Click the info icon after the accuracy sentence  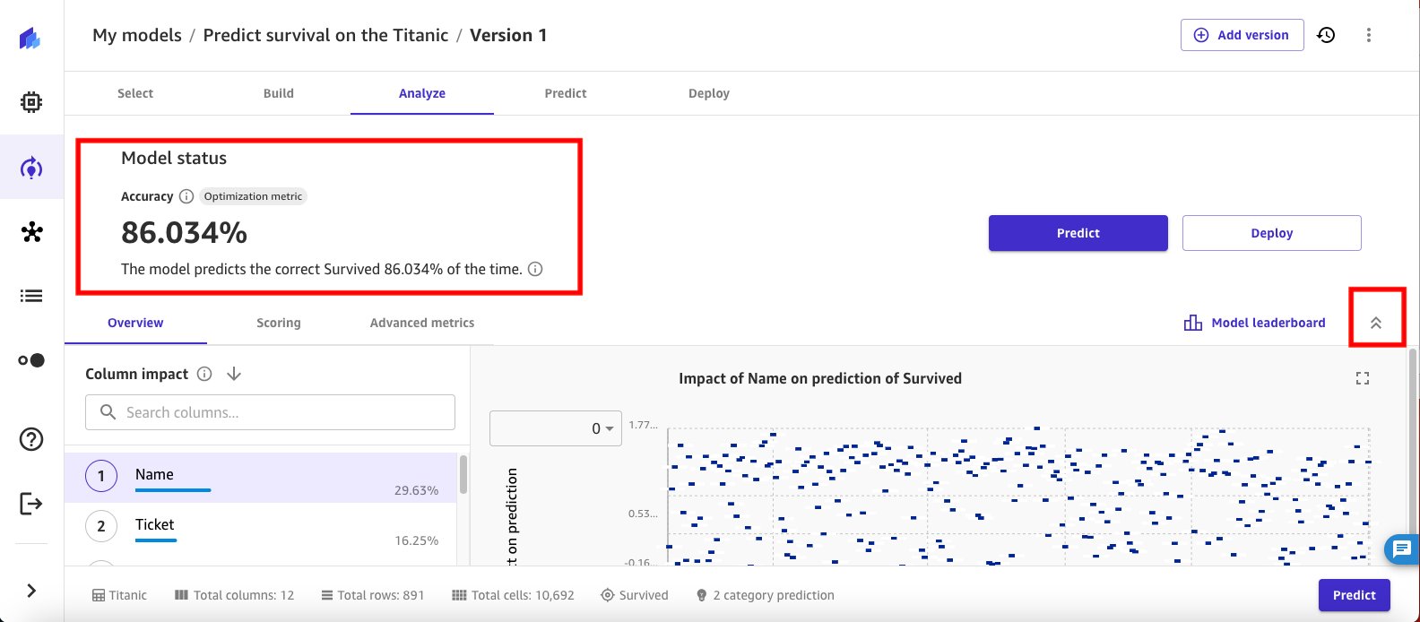pos(535,269)
